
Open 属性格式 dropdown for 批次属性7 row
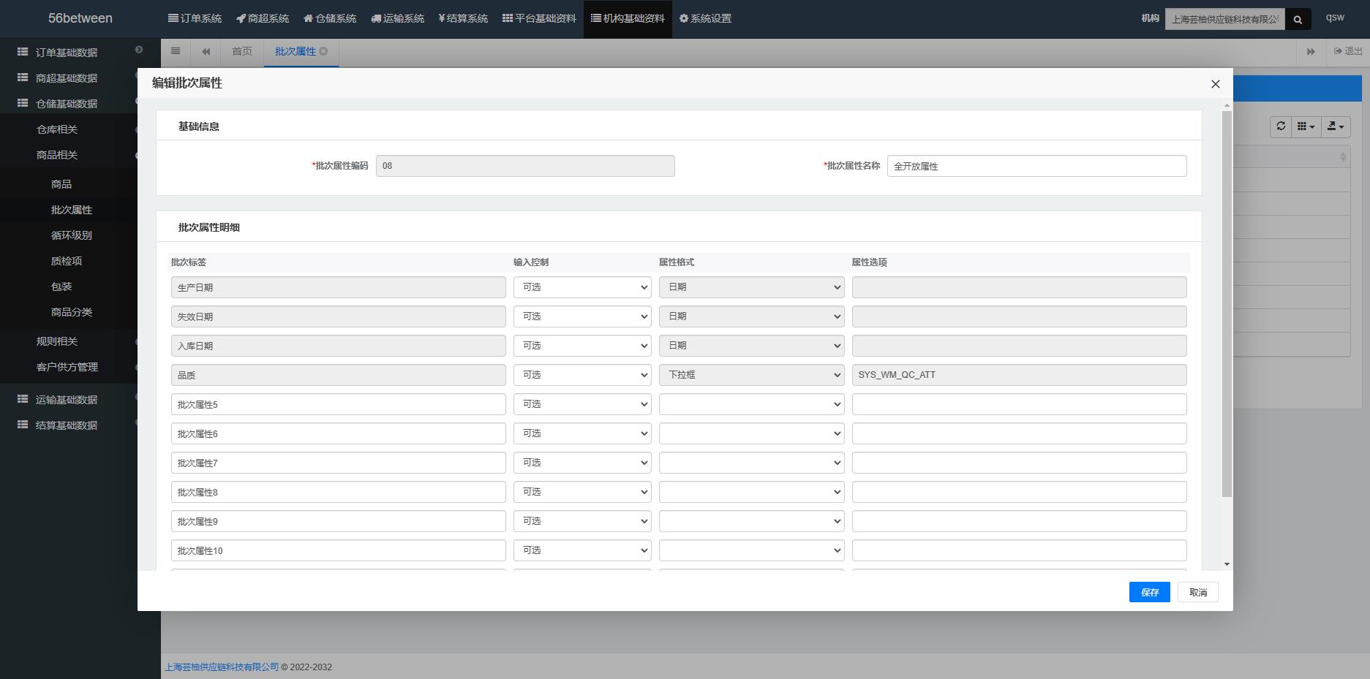click(x=751, y=463)
